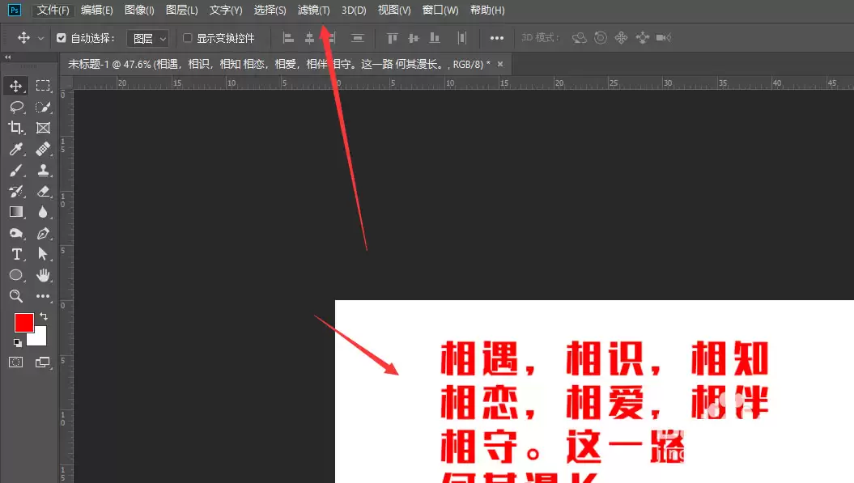Select the Lasso tool
The height and width of the screenshot is (483, 854).
pos(16,107)
